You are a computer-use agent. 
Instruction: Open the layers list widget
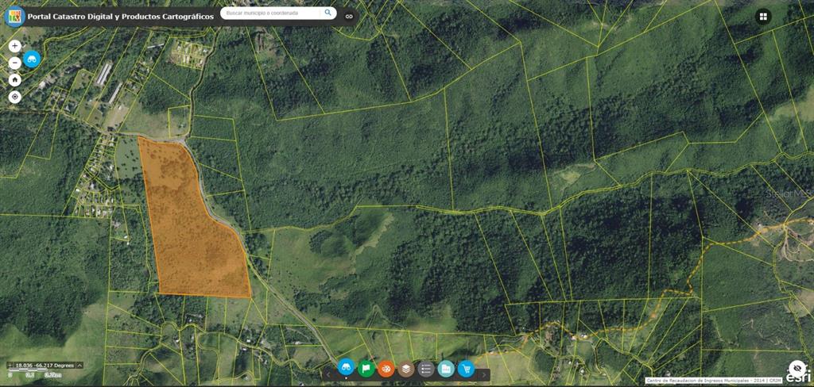coord(406,368)
